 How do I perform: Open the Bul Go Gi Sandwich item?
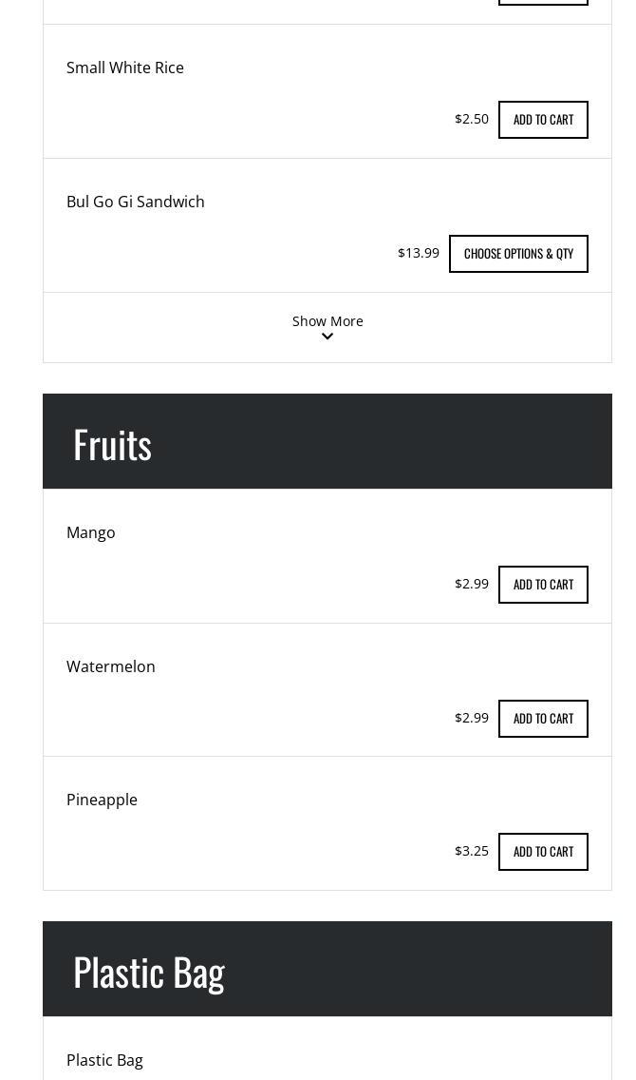point(136,202)
